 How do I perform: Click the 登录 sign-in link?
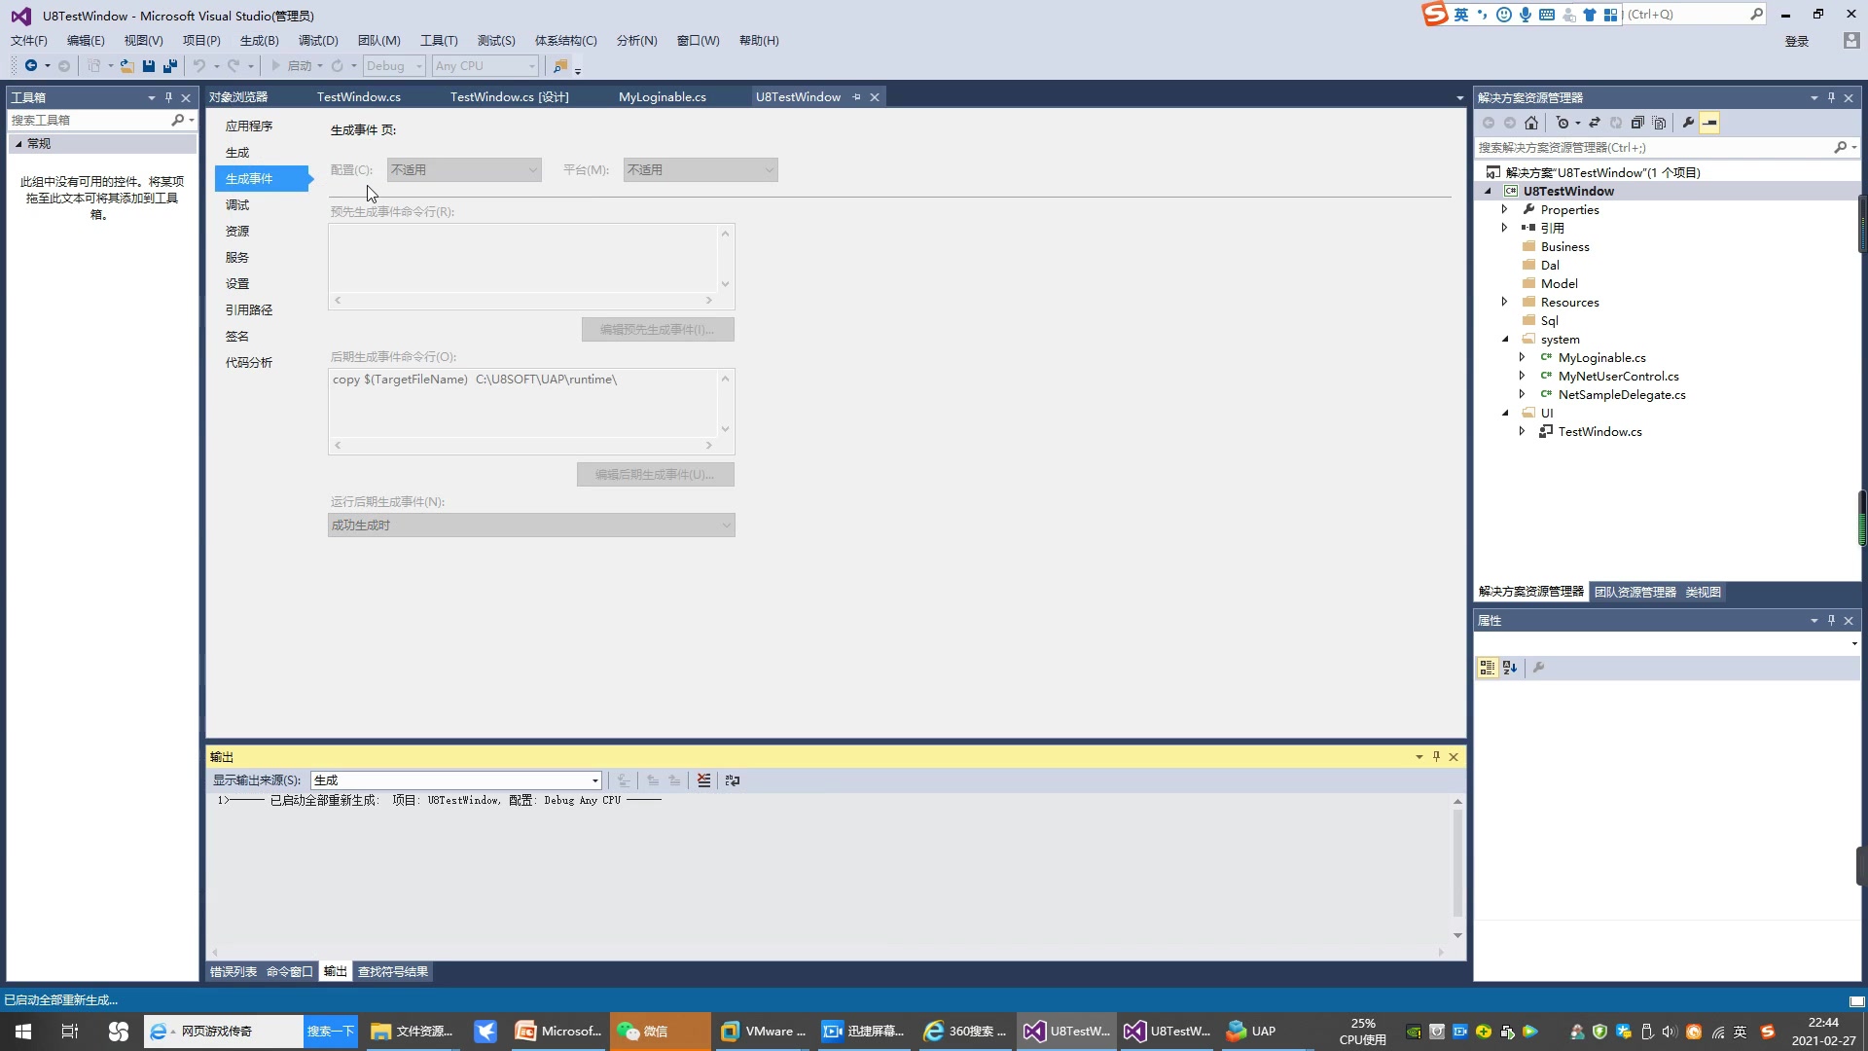pyautogui.click(x=1797, y=41)
